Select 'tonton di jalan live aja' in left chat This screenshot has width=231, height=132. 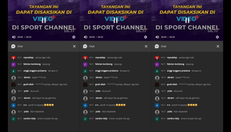[48, 118]
